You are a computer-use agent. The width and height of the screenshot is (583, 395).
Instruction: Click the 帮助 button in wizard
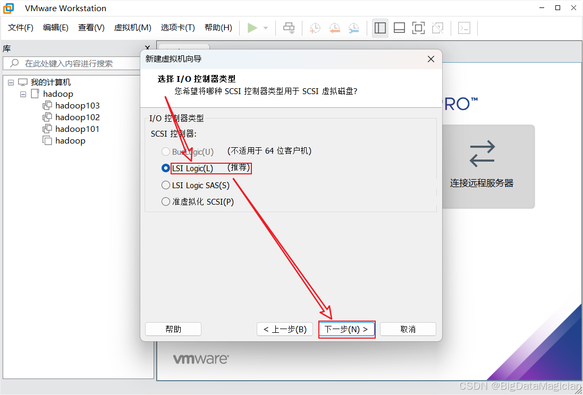[x=173, y=329]
